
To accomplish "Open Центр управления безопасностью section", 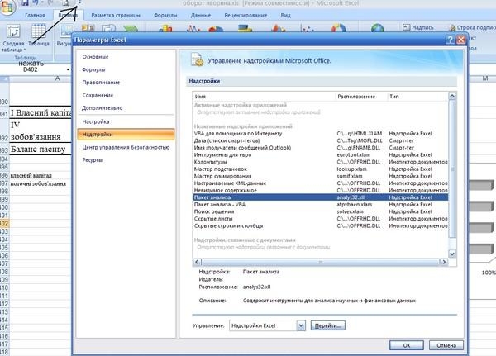I will [x=126, y=147].
